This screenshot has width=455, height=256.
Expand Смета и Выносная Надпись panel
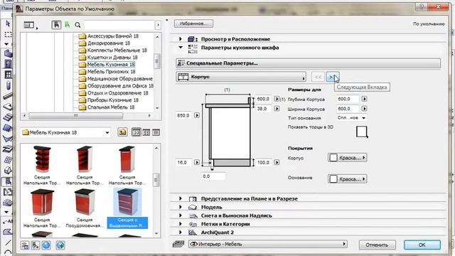coord(180,215)
